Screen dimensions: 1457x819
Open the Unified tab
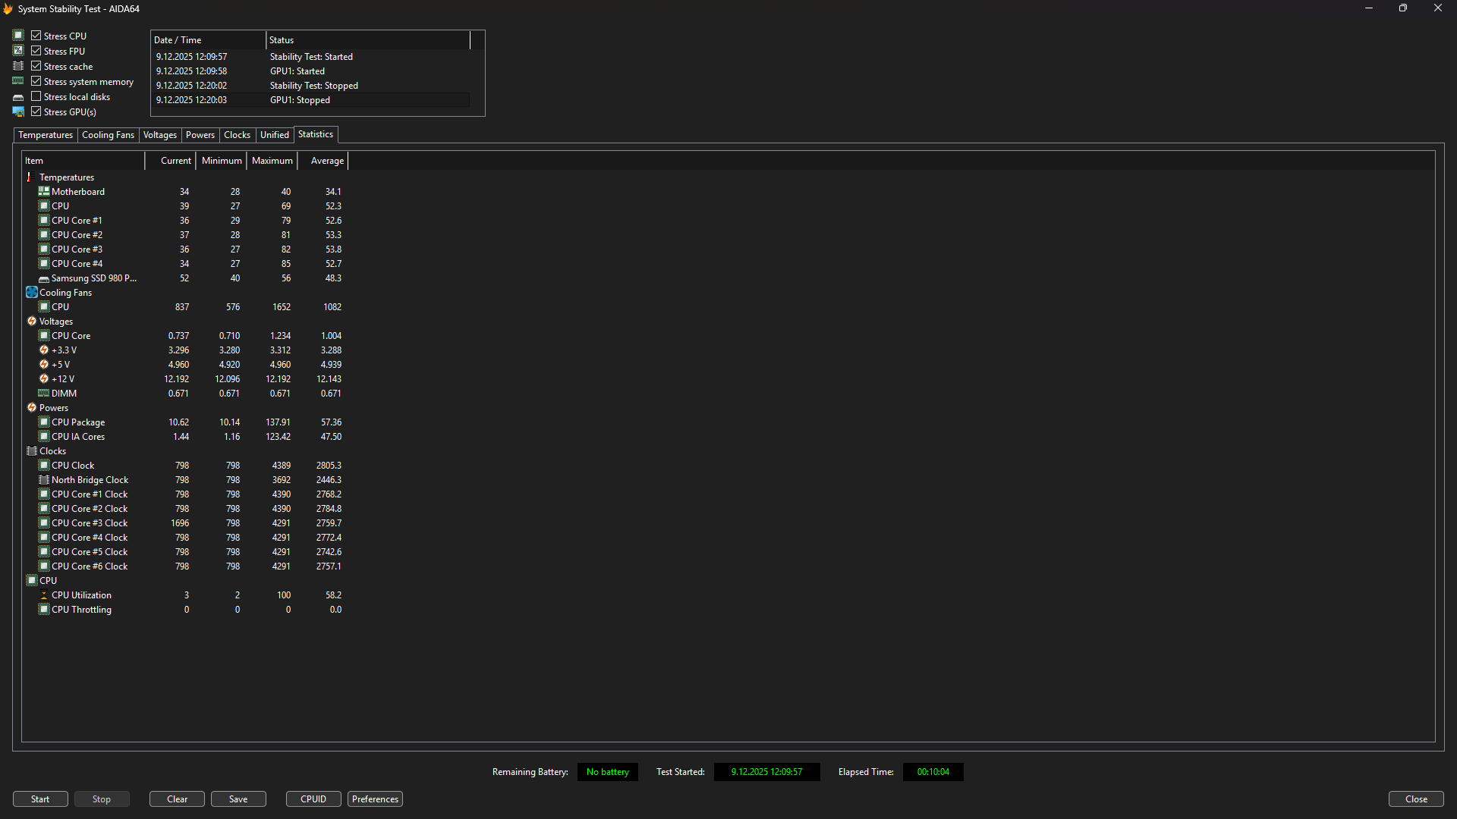[274, 135]
